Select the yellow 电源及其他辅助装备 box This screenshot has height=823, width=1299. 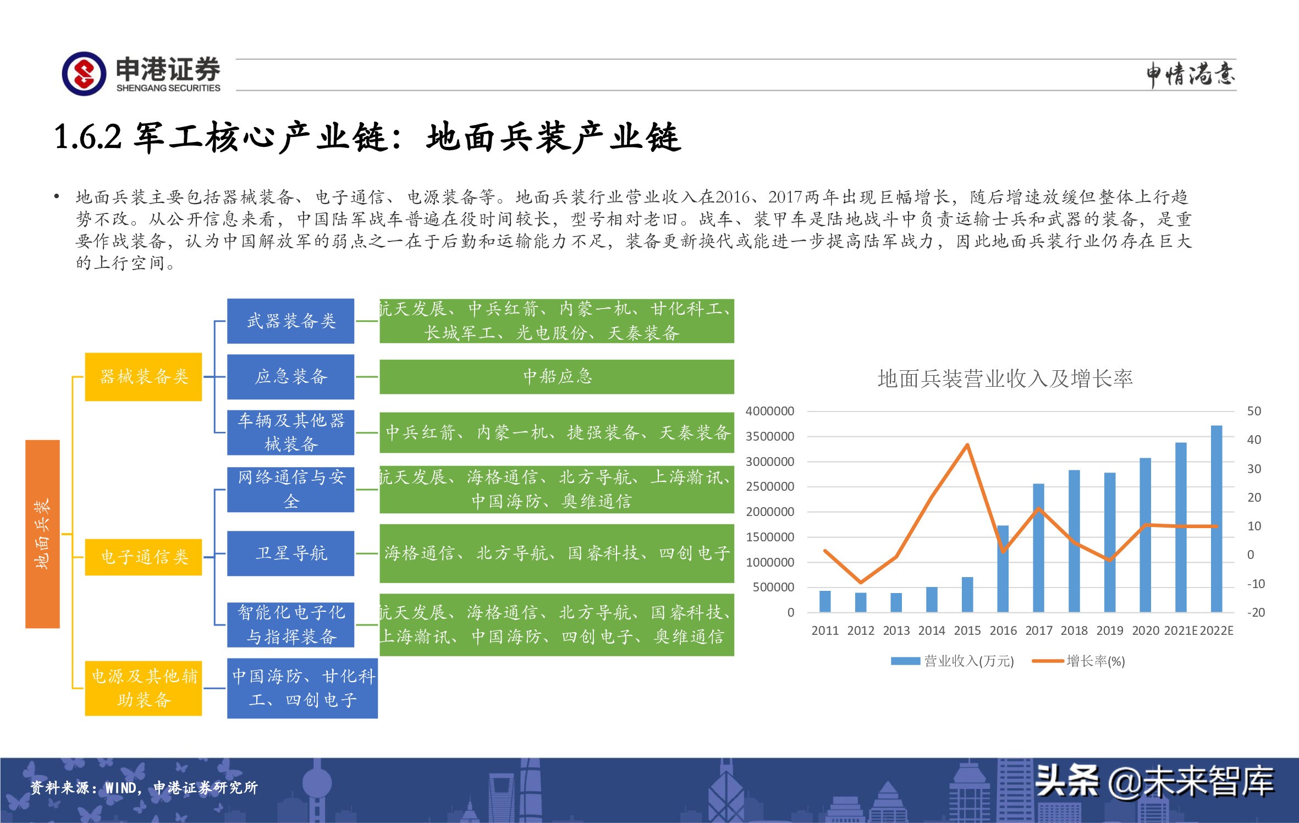[144, 688]
